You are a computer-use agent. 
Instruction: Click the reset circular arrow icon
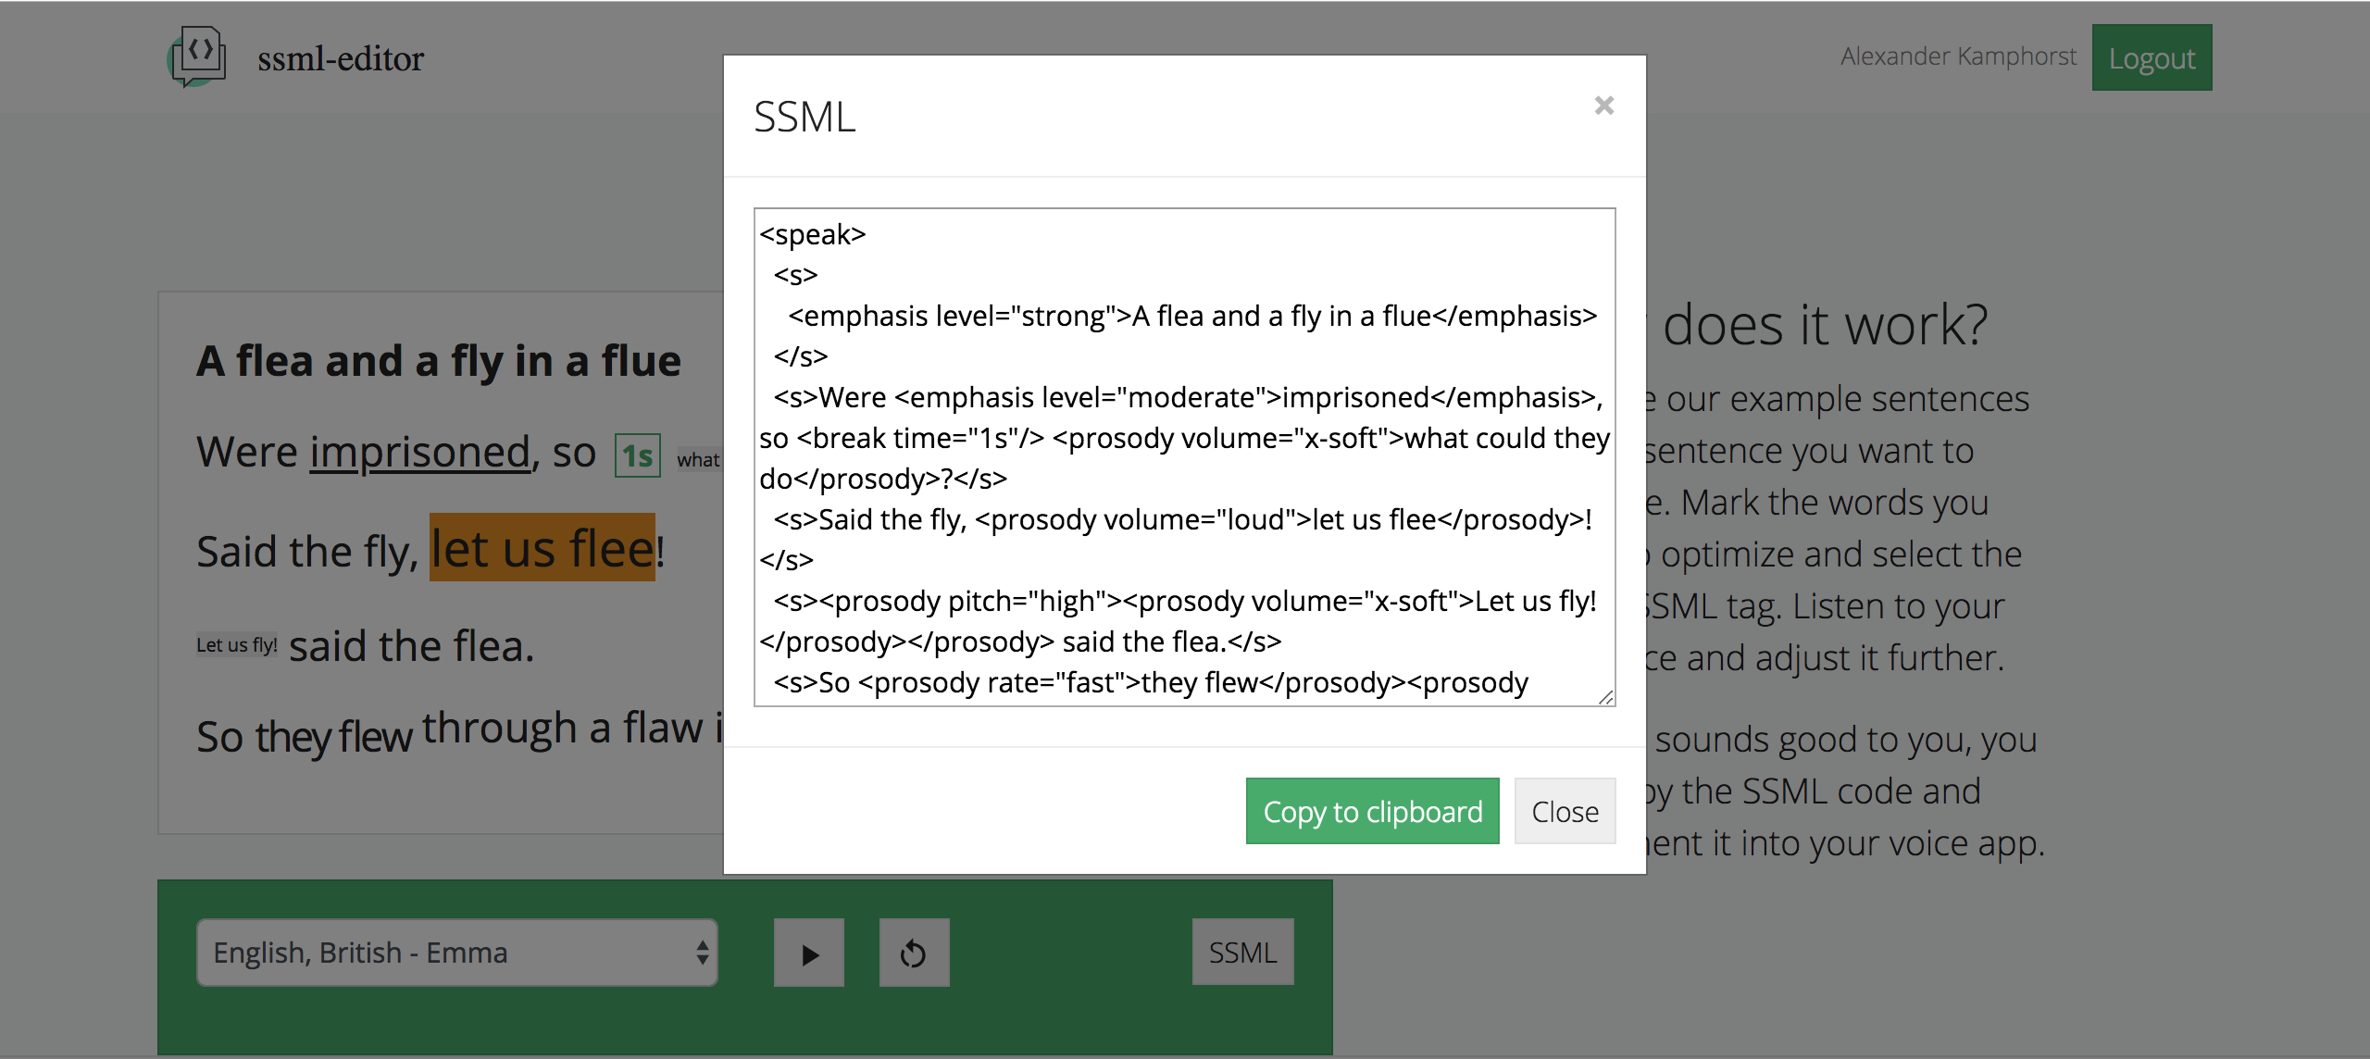click(x=914, y=953)
